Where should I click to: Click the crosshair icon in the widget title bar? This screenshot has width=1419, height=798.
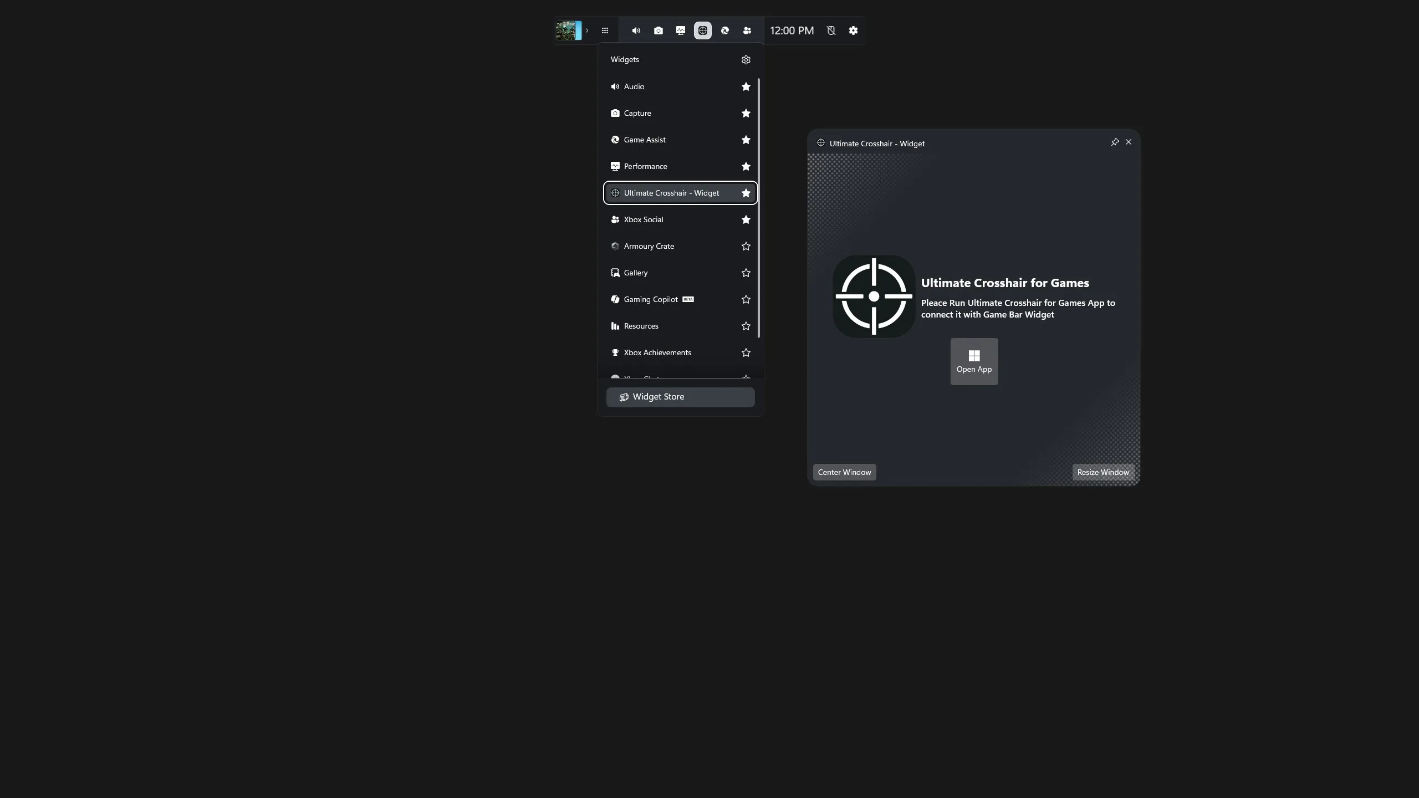coord(820,143)
